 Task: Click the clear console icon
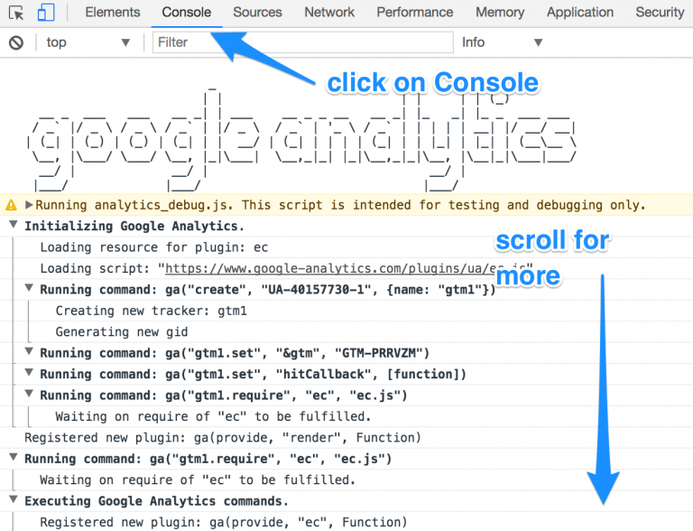[15, 42]
